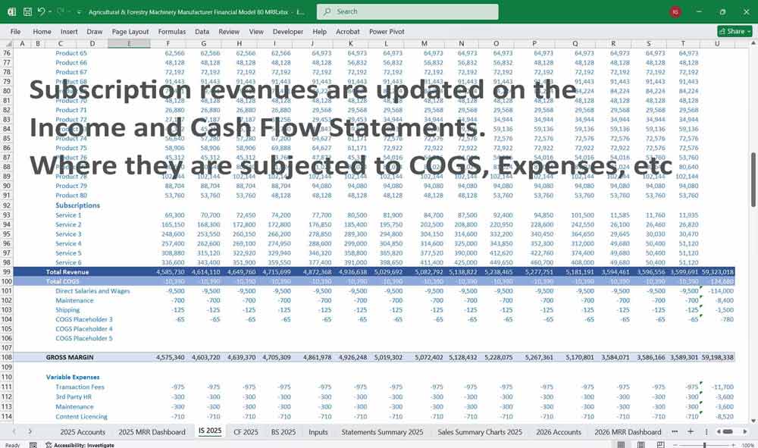Add a new sheet with plus icon
Viewport: 758px width, 448px height.
coord(690,431)
